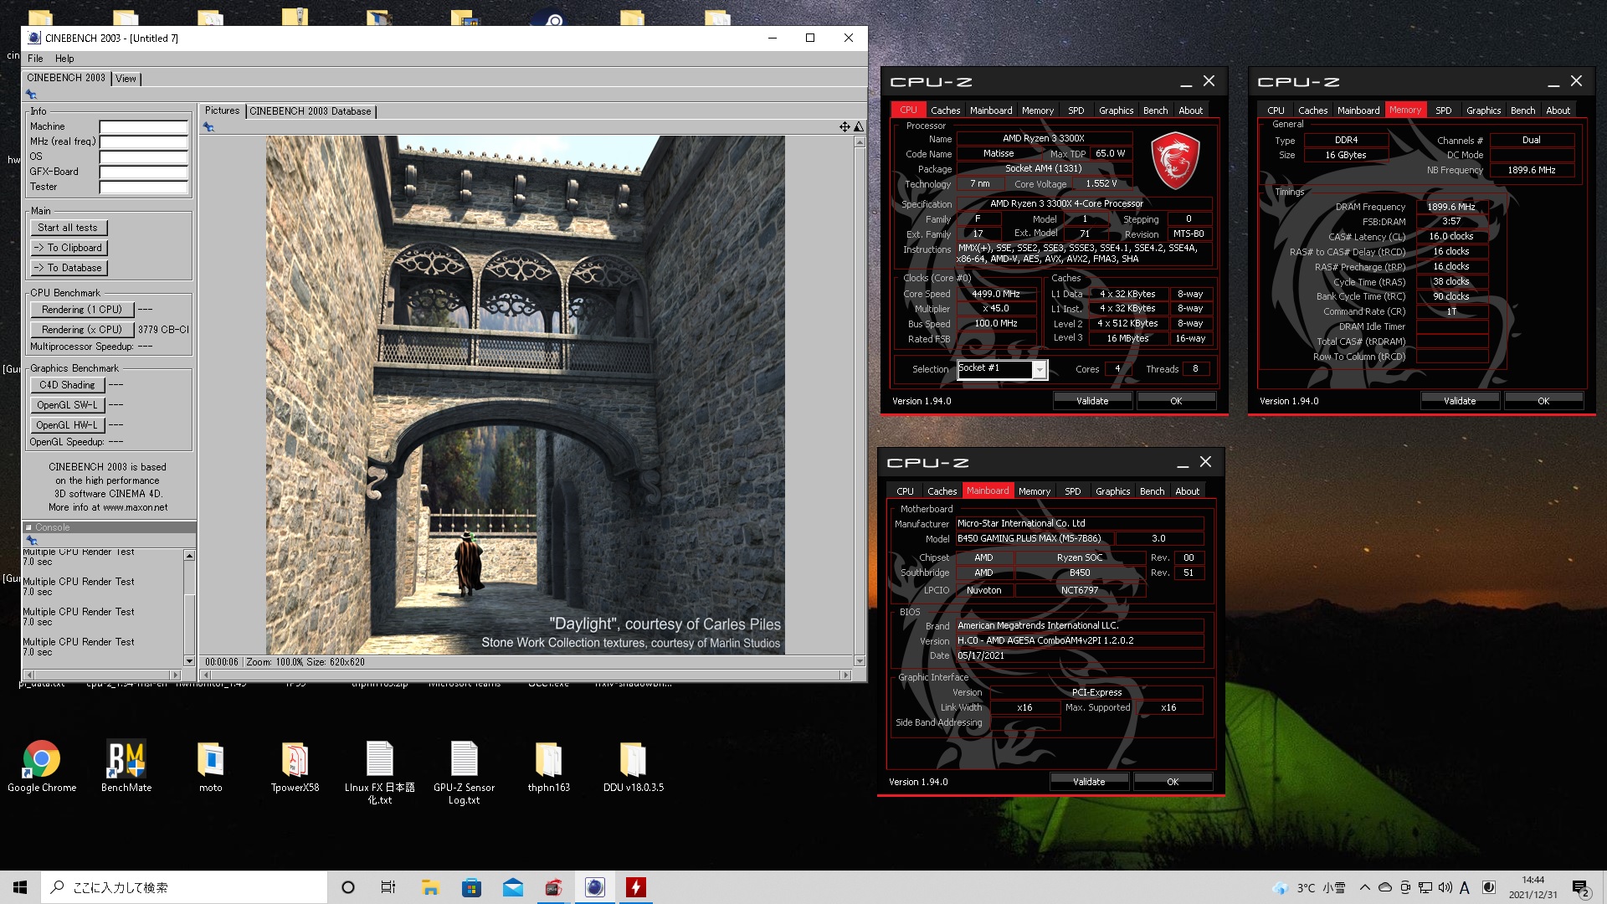Click the OS input field

tap(144, 157)
